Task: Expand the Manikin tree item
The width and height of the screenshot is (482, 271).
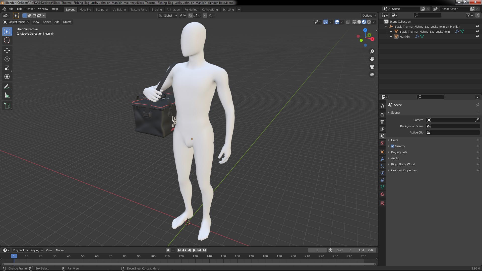Action: (x=391, y=36)
